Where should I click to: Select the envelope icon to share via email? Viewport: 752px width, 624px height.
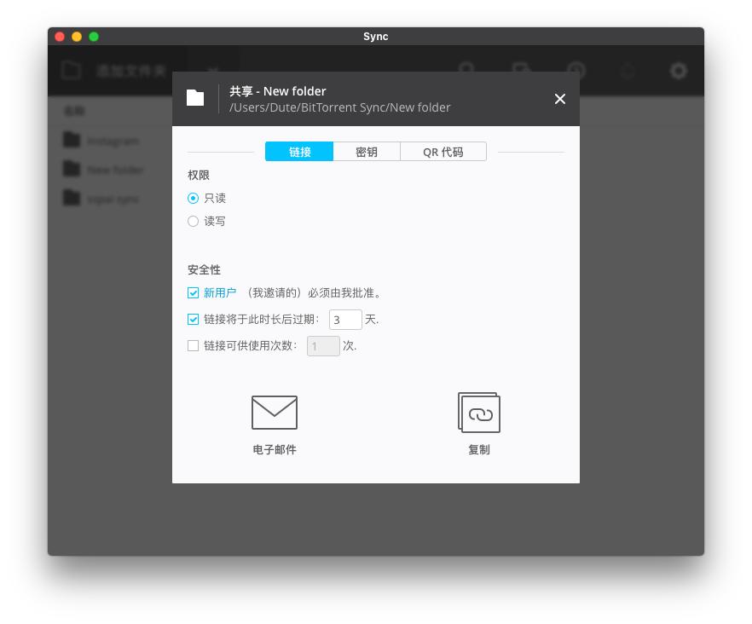[274, 412]
